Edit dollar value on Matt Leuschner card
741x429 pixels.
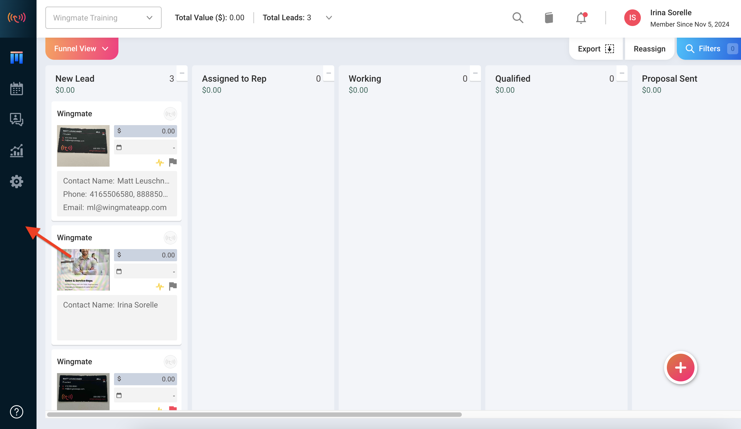click(x=145, y=131)
